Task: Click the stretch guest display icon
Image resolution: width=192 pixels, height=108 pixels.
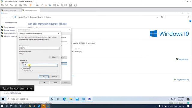Action: coord(75,5)
